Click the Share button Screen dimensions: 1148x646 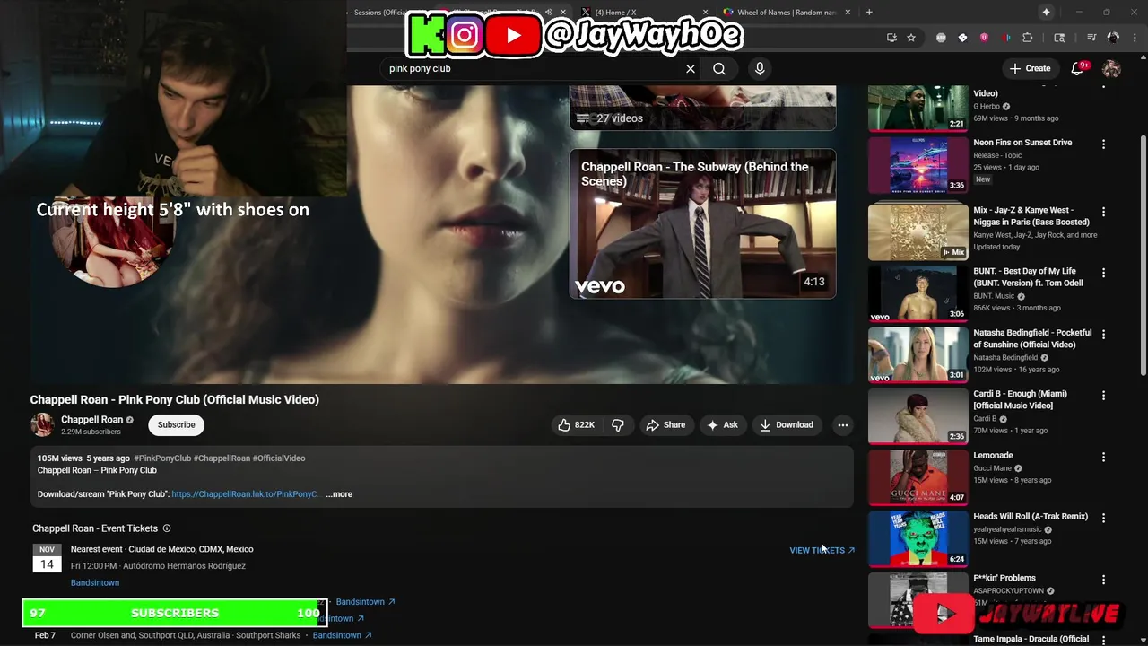pyautogui.click(x=665, y=425)
